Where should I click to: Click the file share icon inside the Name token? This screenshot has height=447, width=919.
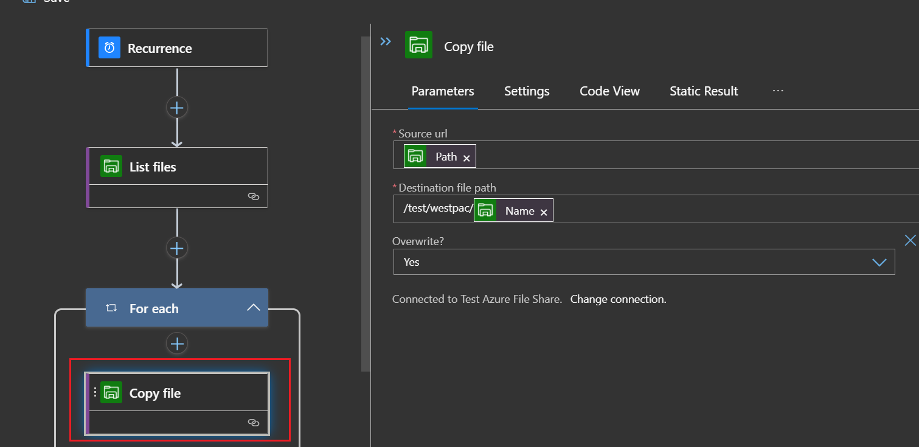[485, 210]
